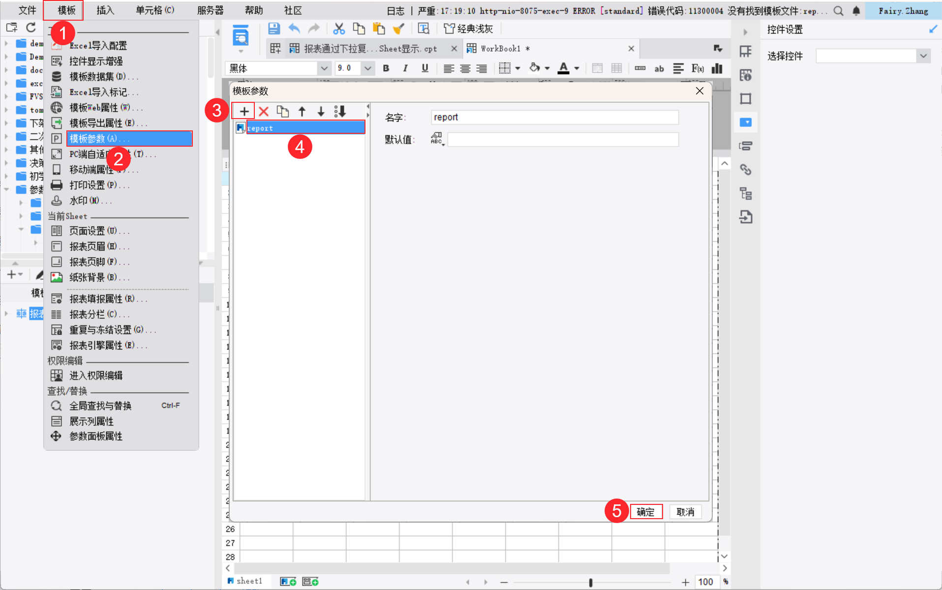Open the border style dropdown arrow
The height and width of the screenshot is (590, 942).
click(518, 68)
